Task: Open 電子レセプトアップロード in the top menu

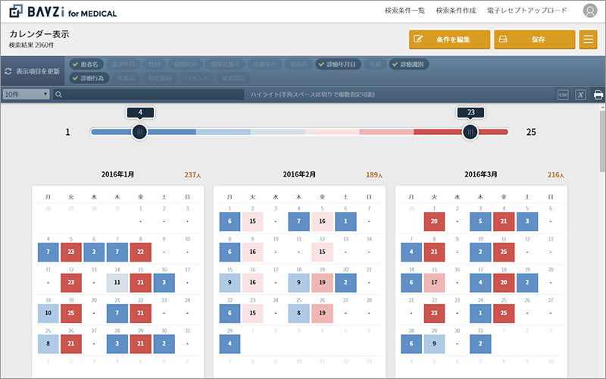Action: point(526,11)
